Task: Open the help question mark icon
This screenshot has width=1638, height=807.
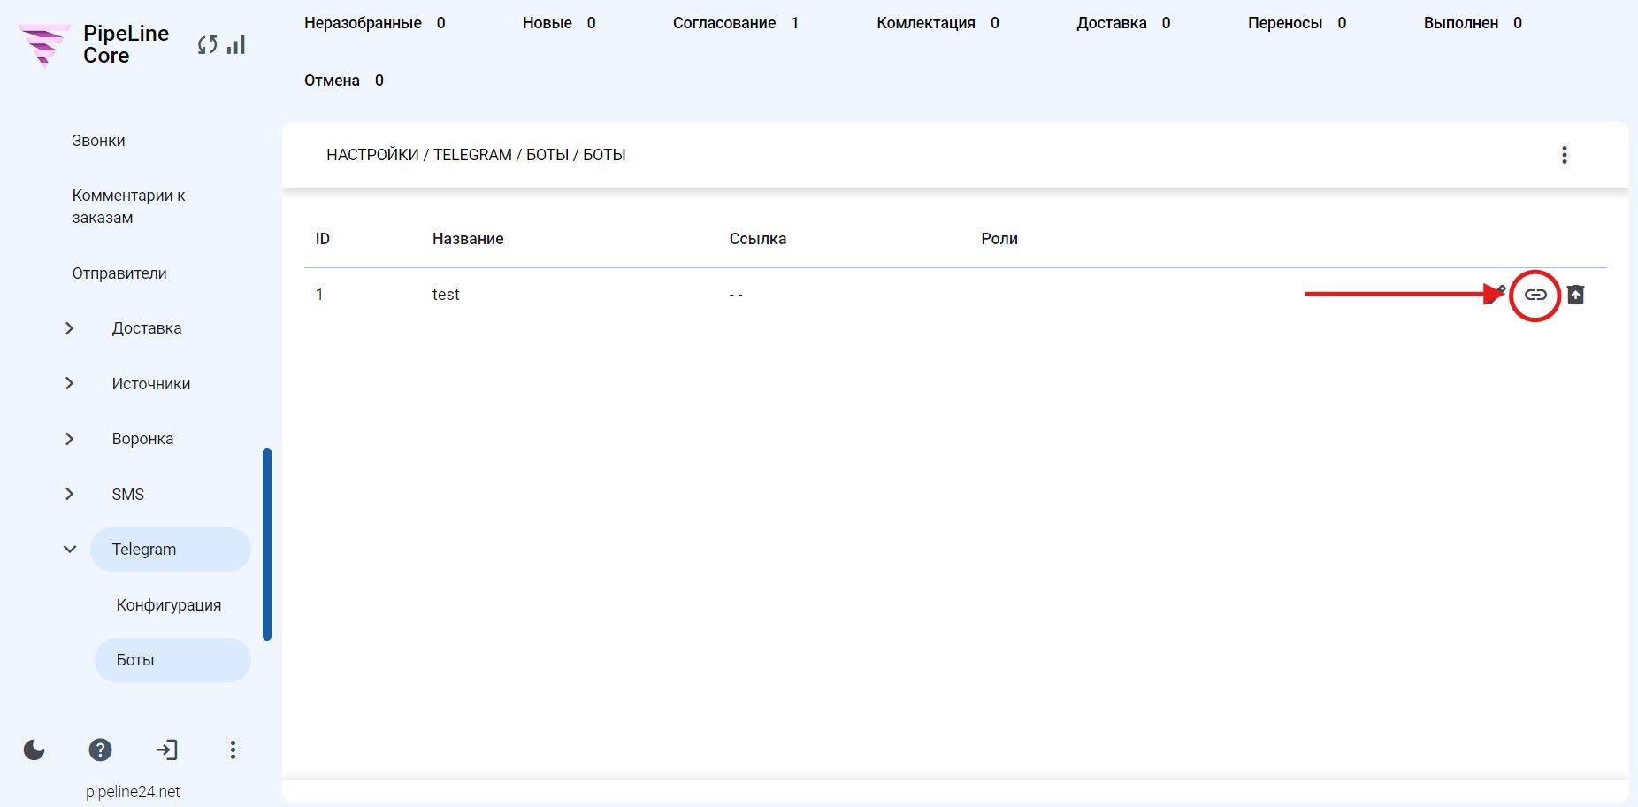Action: [x=101, y=750]
